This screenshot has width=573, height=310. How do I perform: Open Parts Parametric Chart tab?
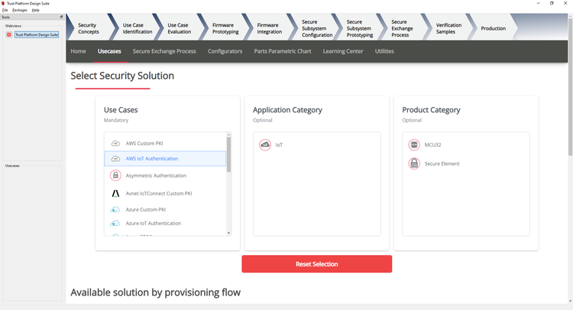pos(283,51)
